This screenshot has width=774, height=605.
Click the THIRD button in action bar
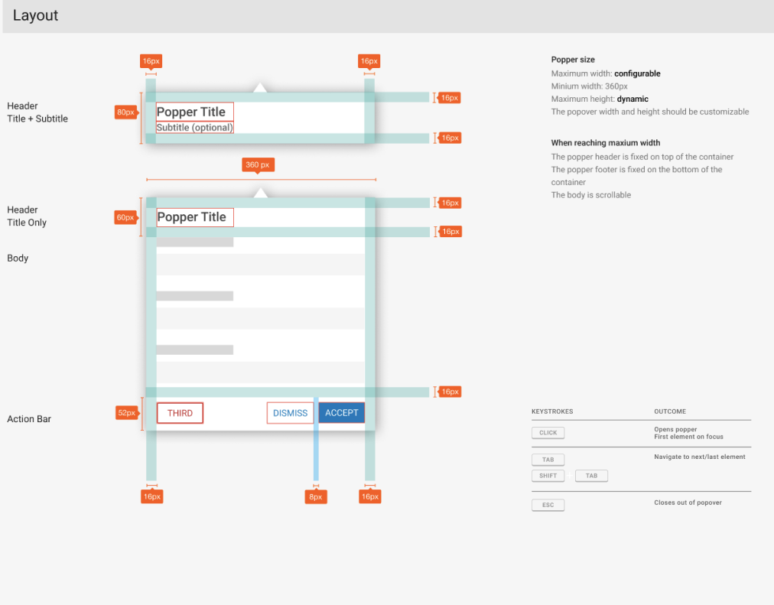(180, 413)
